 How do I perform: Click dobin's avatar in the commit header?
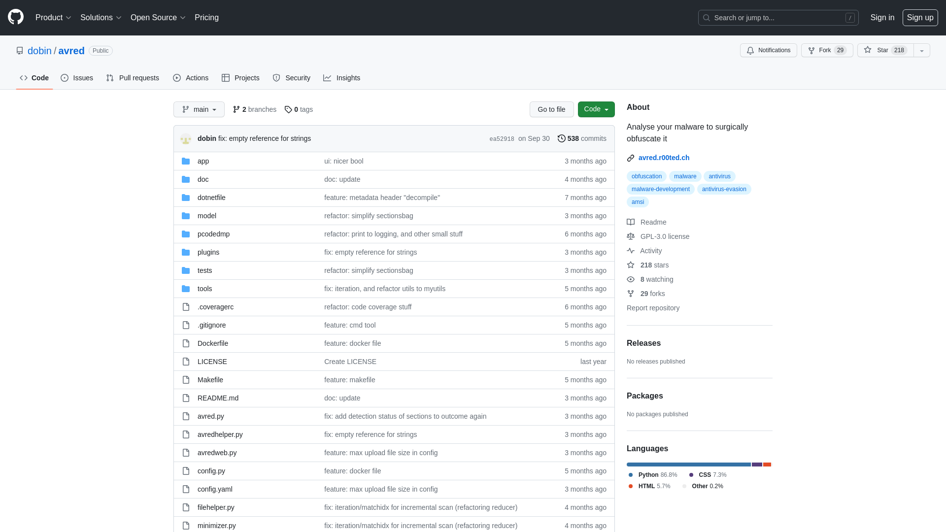tap(186, 139)
